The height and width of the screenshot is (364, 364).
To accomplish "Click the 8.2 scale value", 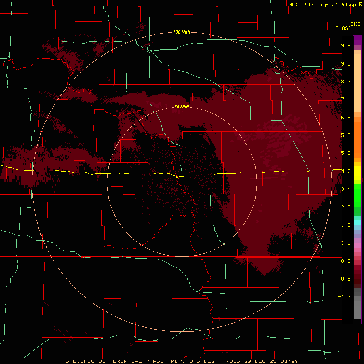I will [346, 81].
